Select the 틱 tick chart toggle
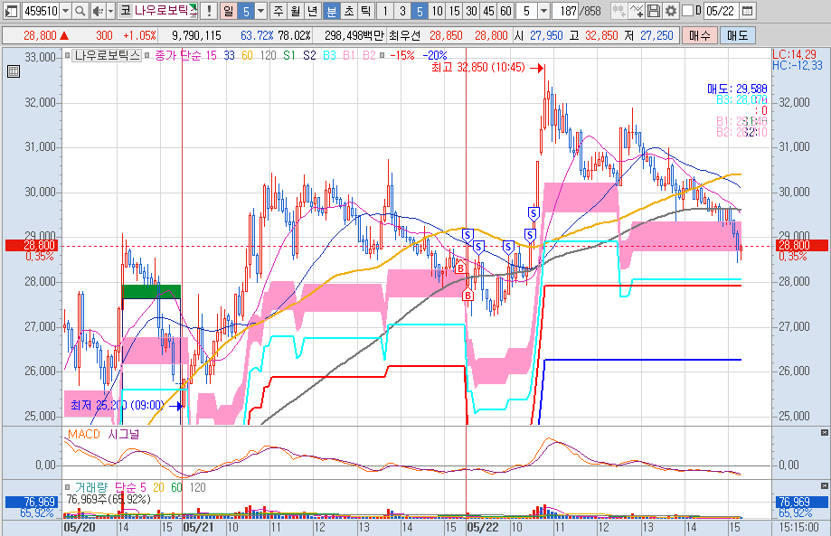The width and height of the screenshot is (831, 536). [365, 11]
